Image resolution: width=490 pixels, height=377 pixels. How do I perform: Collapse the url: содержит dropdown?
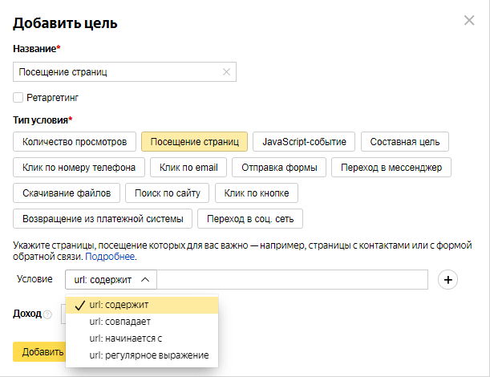tap(111, 280)
